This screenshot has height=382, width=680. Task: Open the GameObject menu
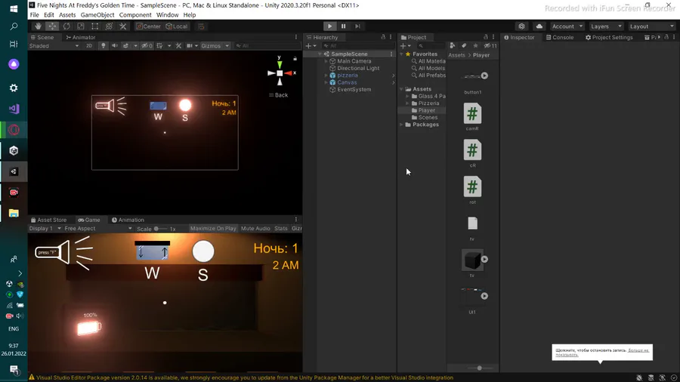[97, 15]
